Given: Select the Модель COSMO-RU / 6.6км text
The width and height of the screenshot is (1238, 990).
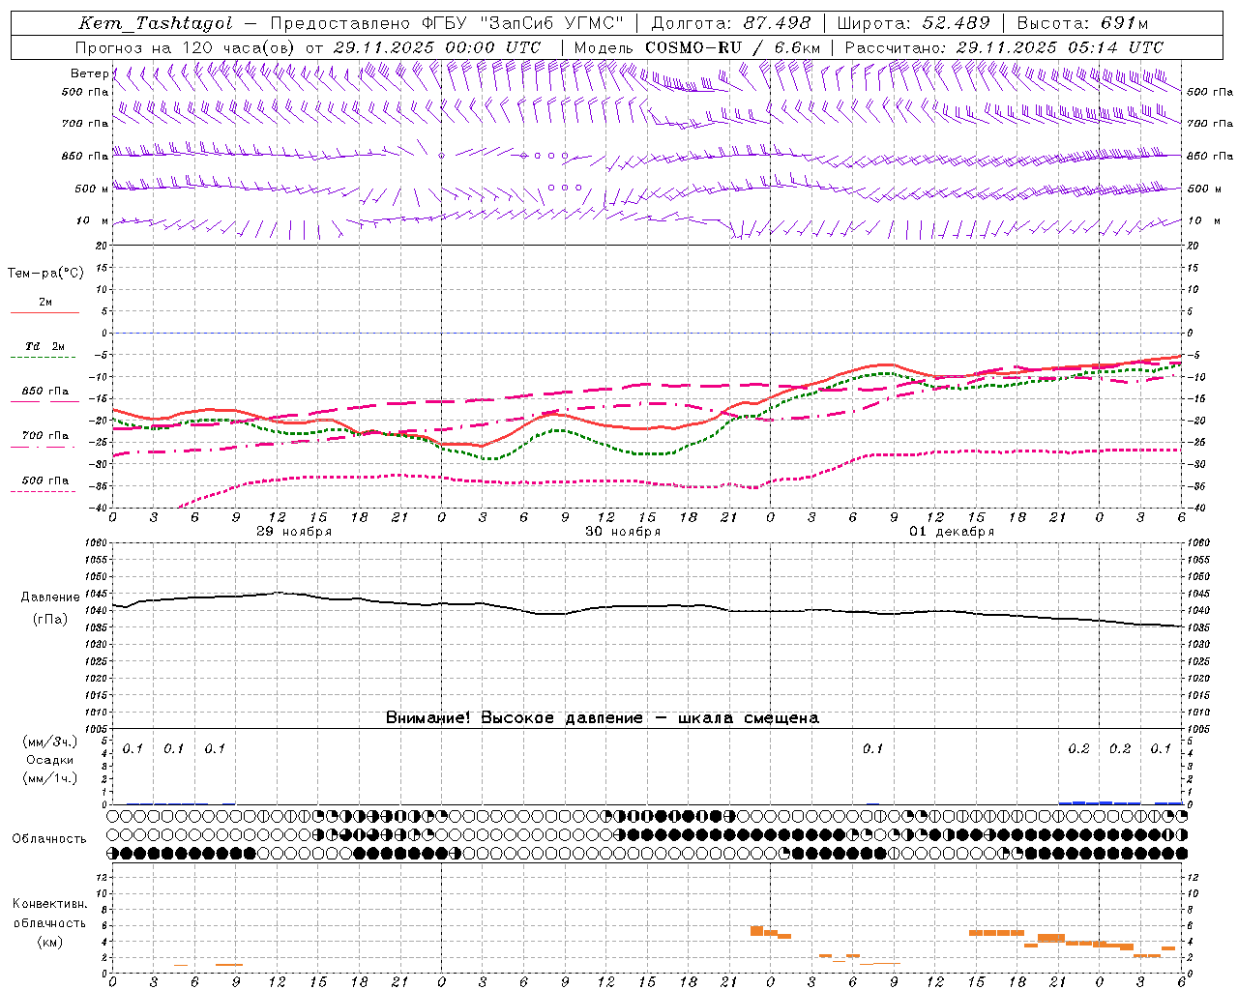Looking at the screenshot, I should tap(697, 47).
